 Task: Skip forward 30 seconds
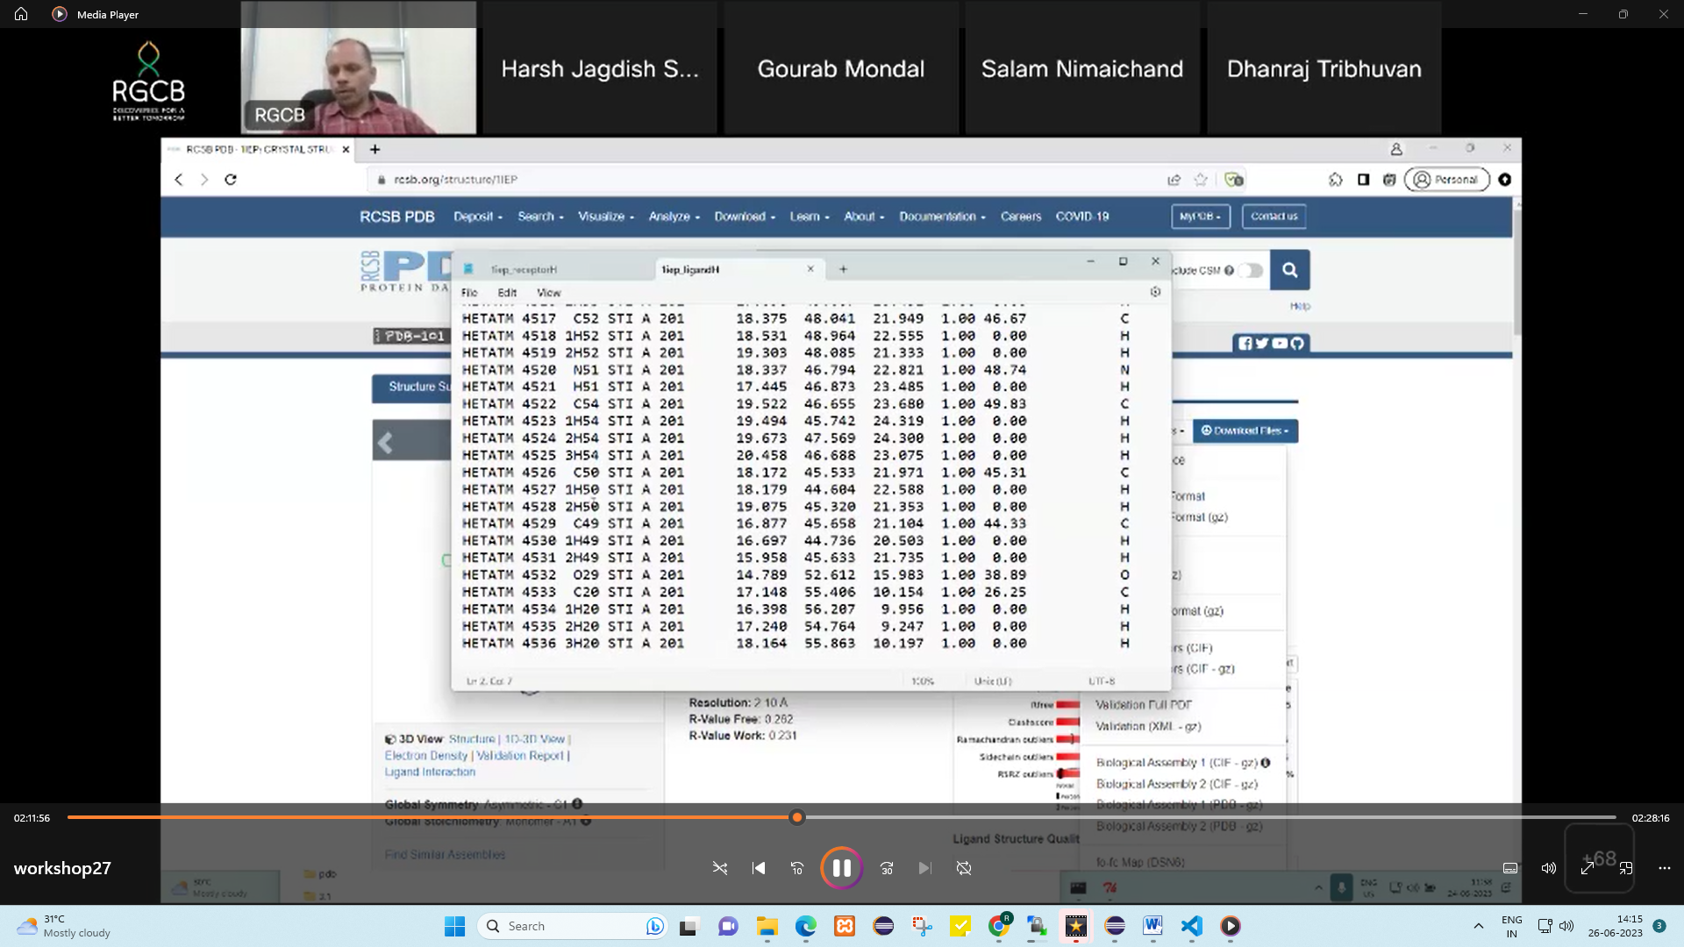click(887, 868)
